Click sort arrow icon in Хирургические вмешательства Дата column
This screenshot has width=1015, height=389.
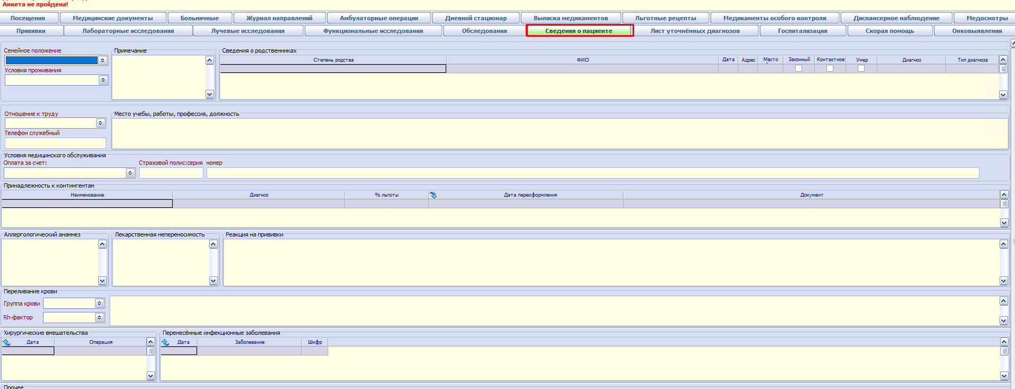coord(6,342)
